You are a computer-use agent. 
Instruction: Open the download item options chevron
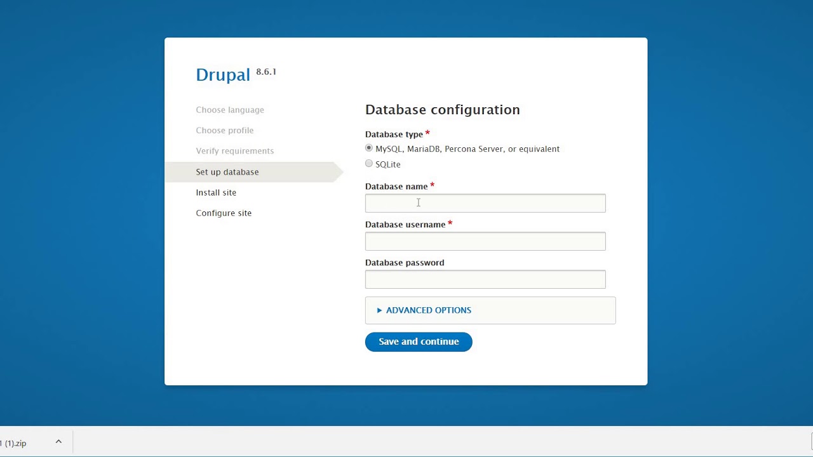[x=58, y=442]
